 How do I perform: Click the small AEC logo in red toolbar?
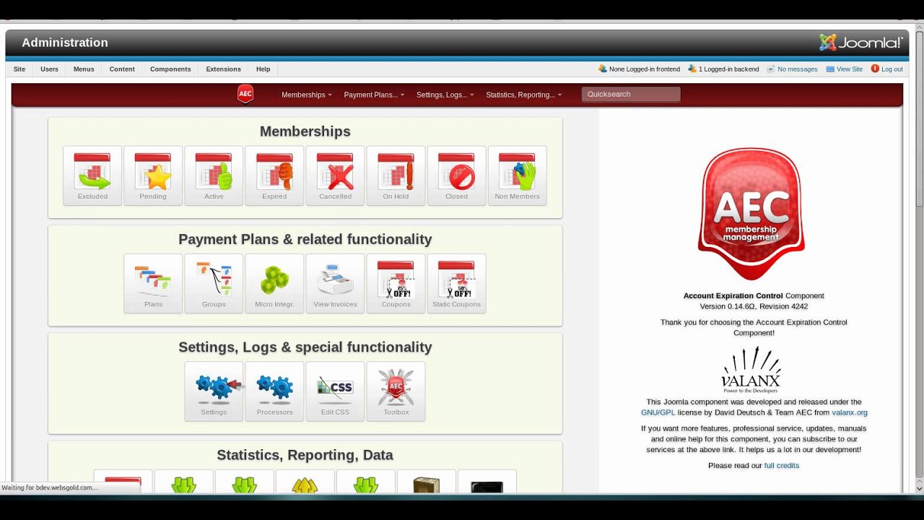(x=245, y=94)
